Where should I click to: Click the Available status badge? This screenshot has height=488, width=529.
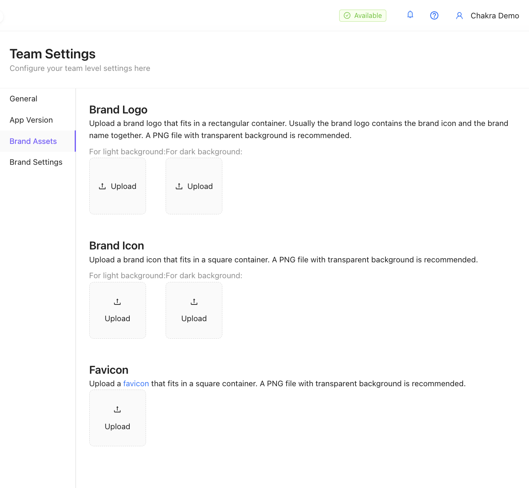(x=363, y=15)
